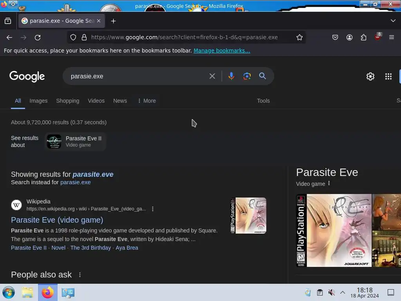Open the Wikipedia favicon of the result
The height and width of the screenshot is (301, 401).
16,205
